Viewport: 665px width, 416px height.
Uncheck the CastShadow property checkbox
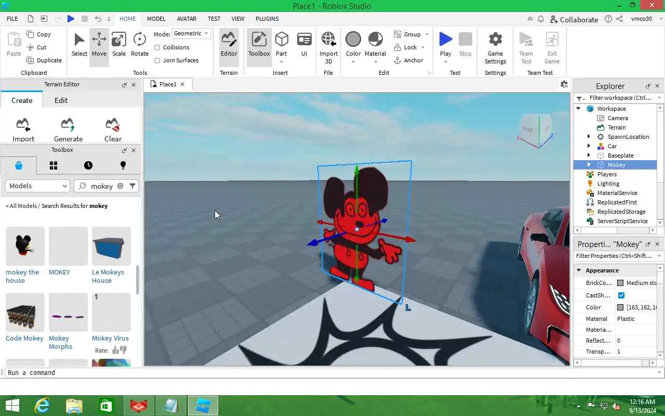point(621,295)
